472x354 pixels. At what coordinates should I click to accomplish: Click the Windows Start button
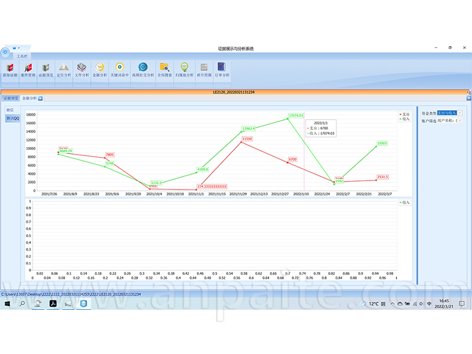pyautogui.click(x=8, y=304)
